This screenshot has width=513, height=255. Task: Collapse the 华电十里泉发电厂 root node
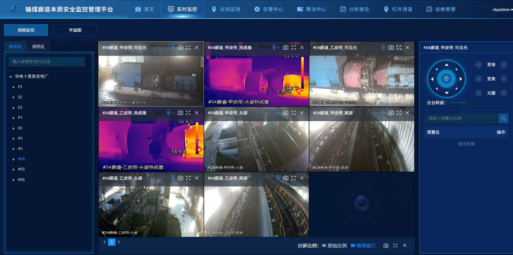click(x=11, y=76)
